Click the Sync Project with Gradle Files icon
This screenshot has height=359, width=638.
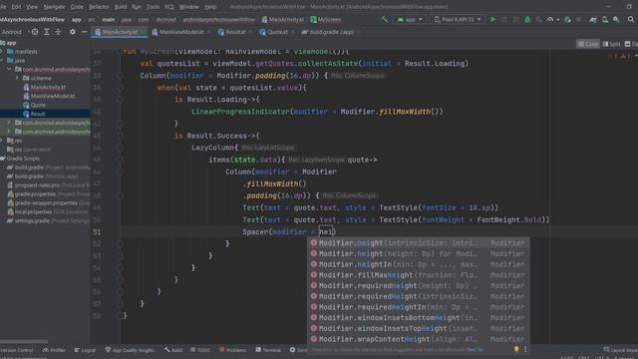(593, 19)
